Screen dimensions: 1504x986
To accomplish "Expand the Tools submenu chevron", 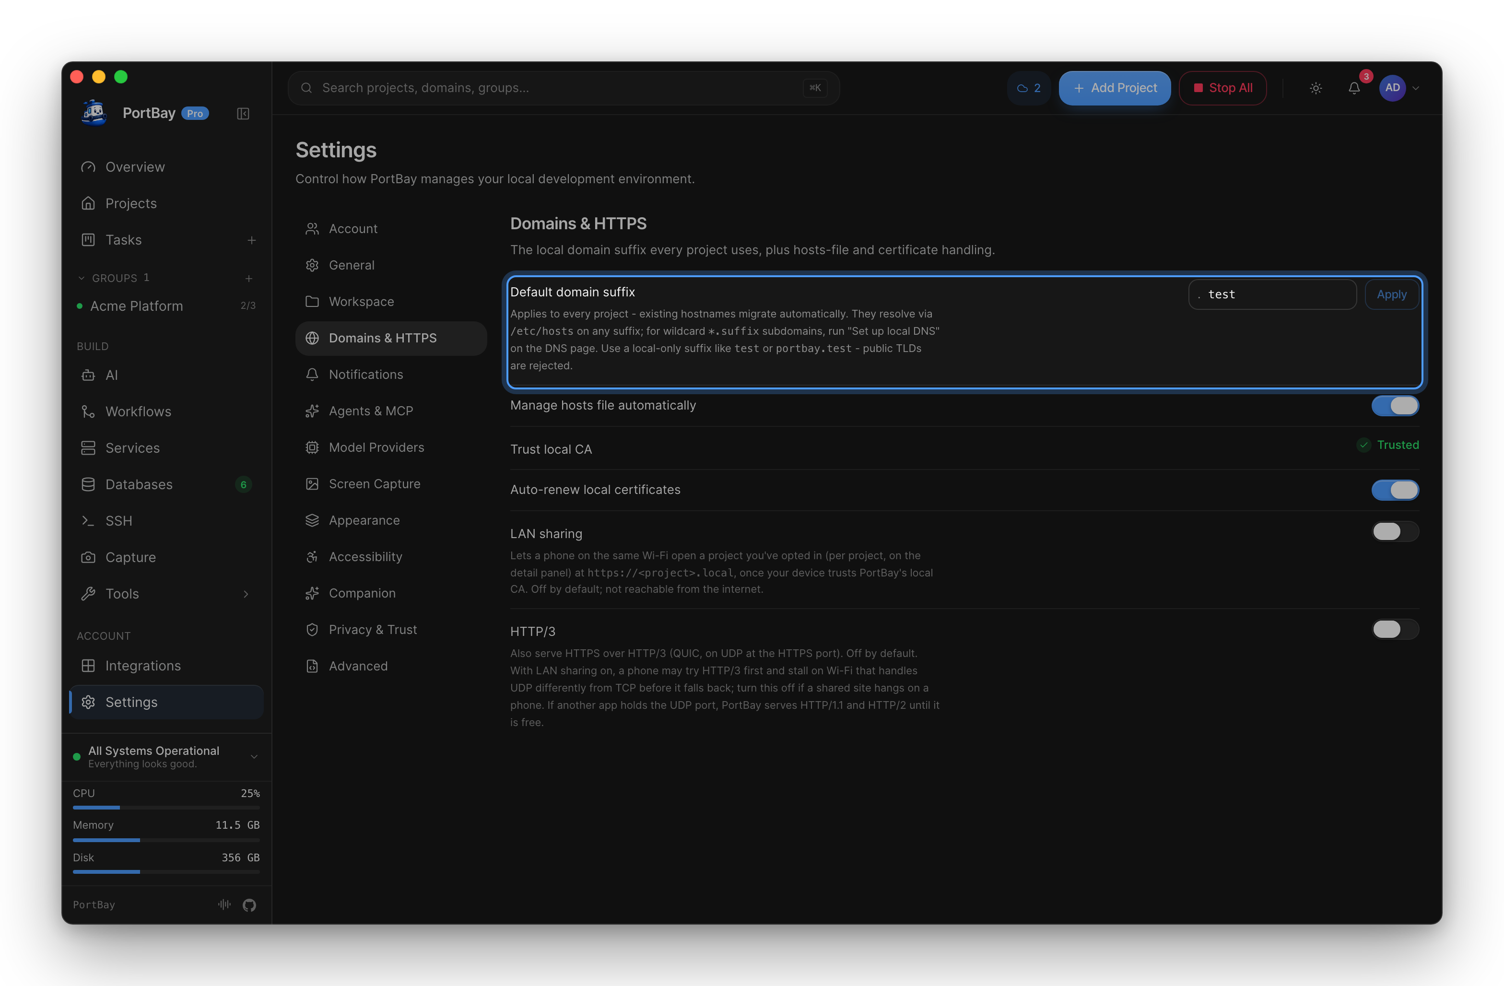I will point(246,594).
